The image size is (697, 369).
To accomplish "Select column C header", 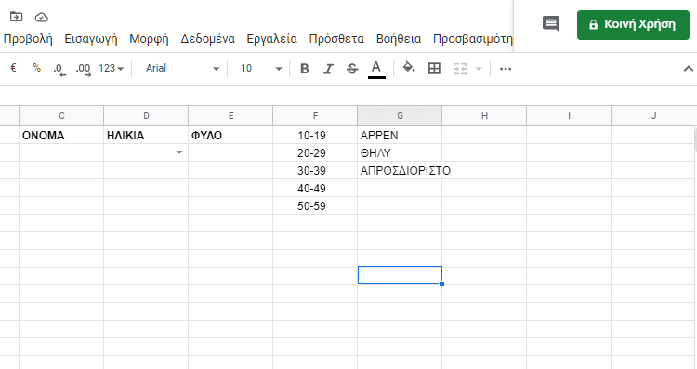I will 61,116.
